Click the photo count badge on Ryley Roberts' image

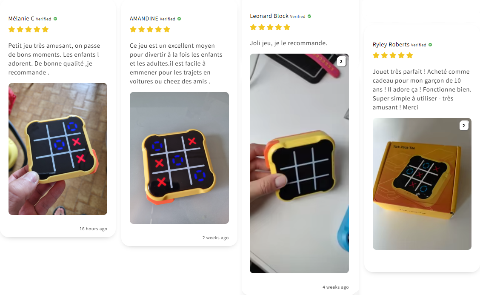tap(464, 126)
